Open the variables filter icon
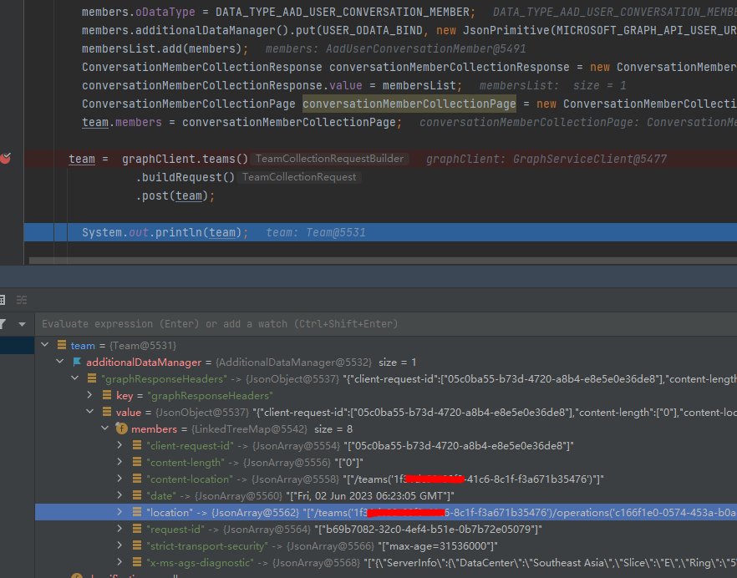This screenshot has width=737, height=578. pyautogui.click(x=3, y=324)
